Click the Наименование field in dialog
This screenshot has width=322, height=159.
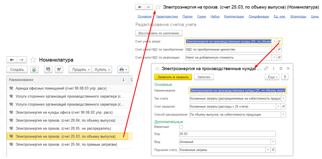[x=238, y=90]
